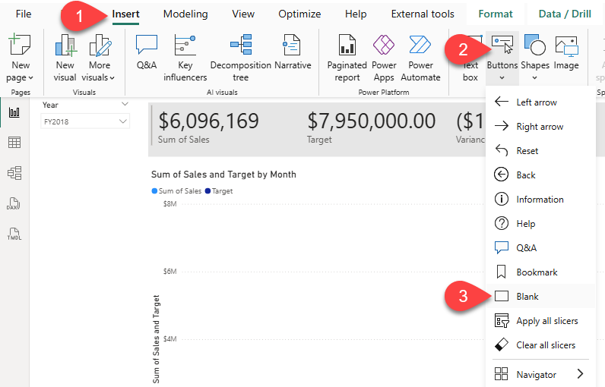Expand the Shapes dropdown menu
605x387 pixels.
tap(535, 77)
